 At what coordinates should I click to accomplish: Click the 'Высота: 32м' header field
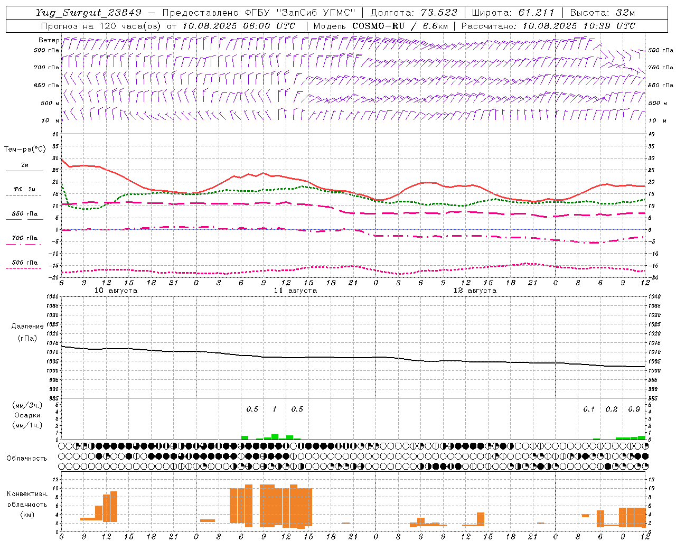(603, 13)
